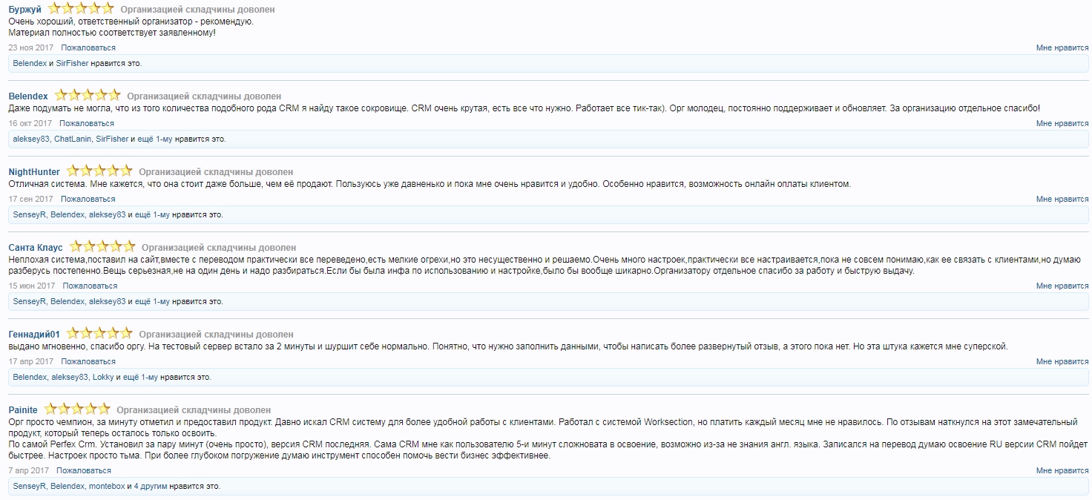
Task: Click the star rating next to NightHunter
Action: [x=99, y=171]
